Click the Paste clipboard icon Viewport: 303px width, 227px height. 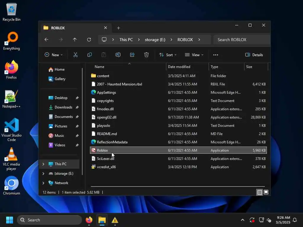pos(104,55)
